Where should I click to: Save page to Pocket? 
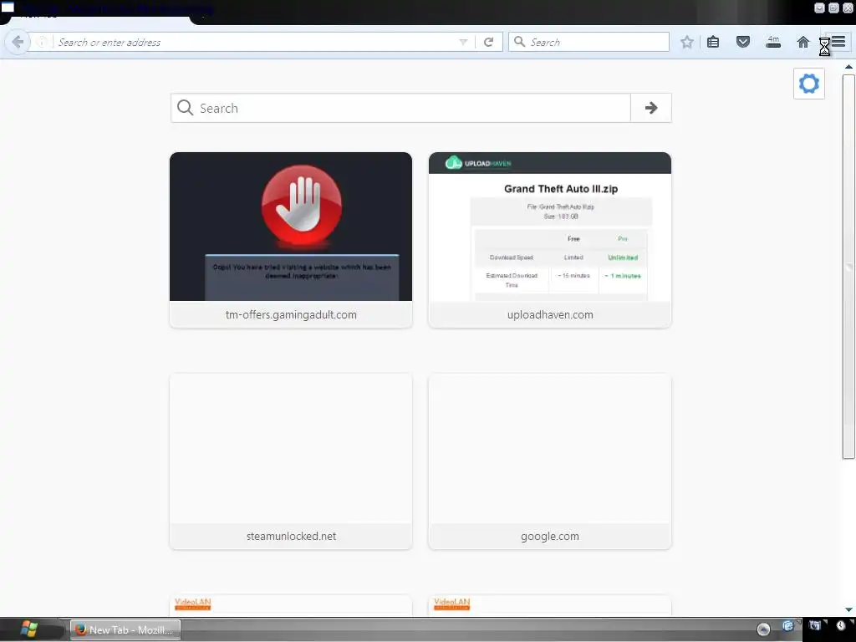click(743, 42)
